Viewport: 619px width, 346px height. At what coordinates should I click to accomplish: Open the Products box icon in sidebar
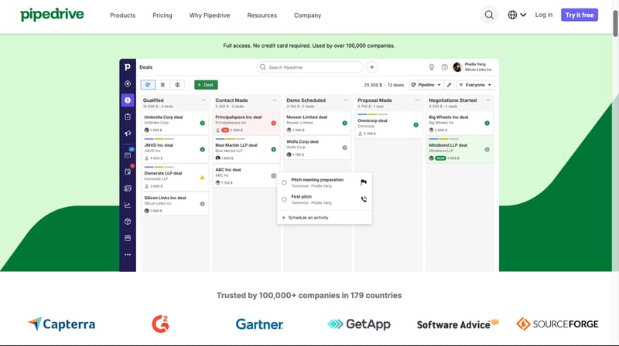pyautogui.click(x=128, y=222)
